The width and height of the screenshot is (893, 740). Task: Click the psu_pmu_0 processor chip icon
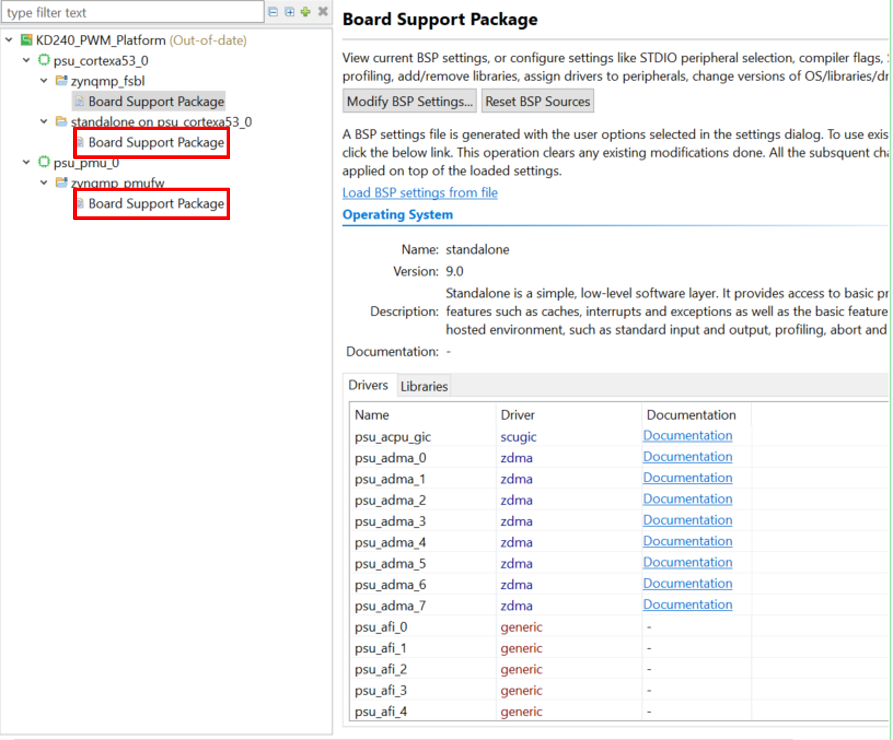44,162
